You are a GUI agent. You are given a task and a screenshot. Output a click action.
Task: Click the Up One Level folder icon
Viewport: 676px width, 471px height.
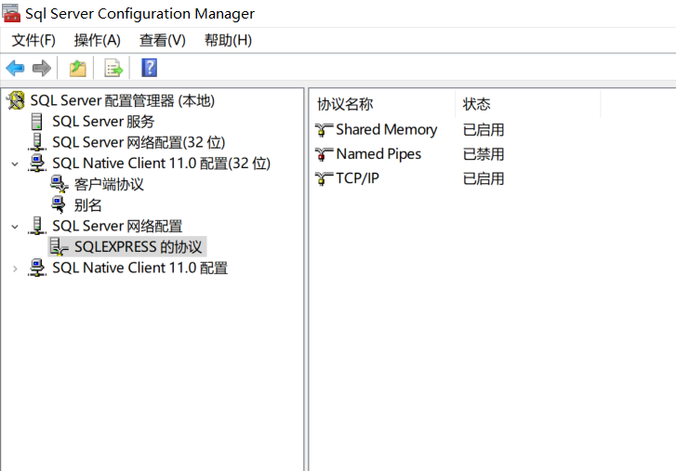78,68
